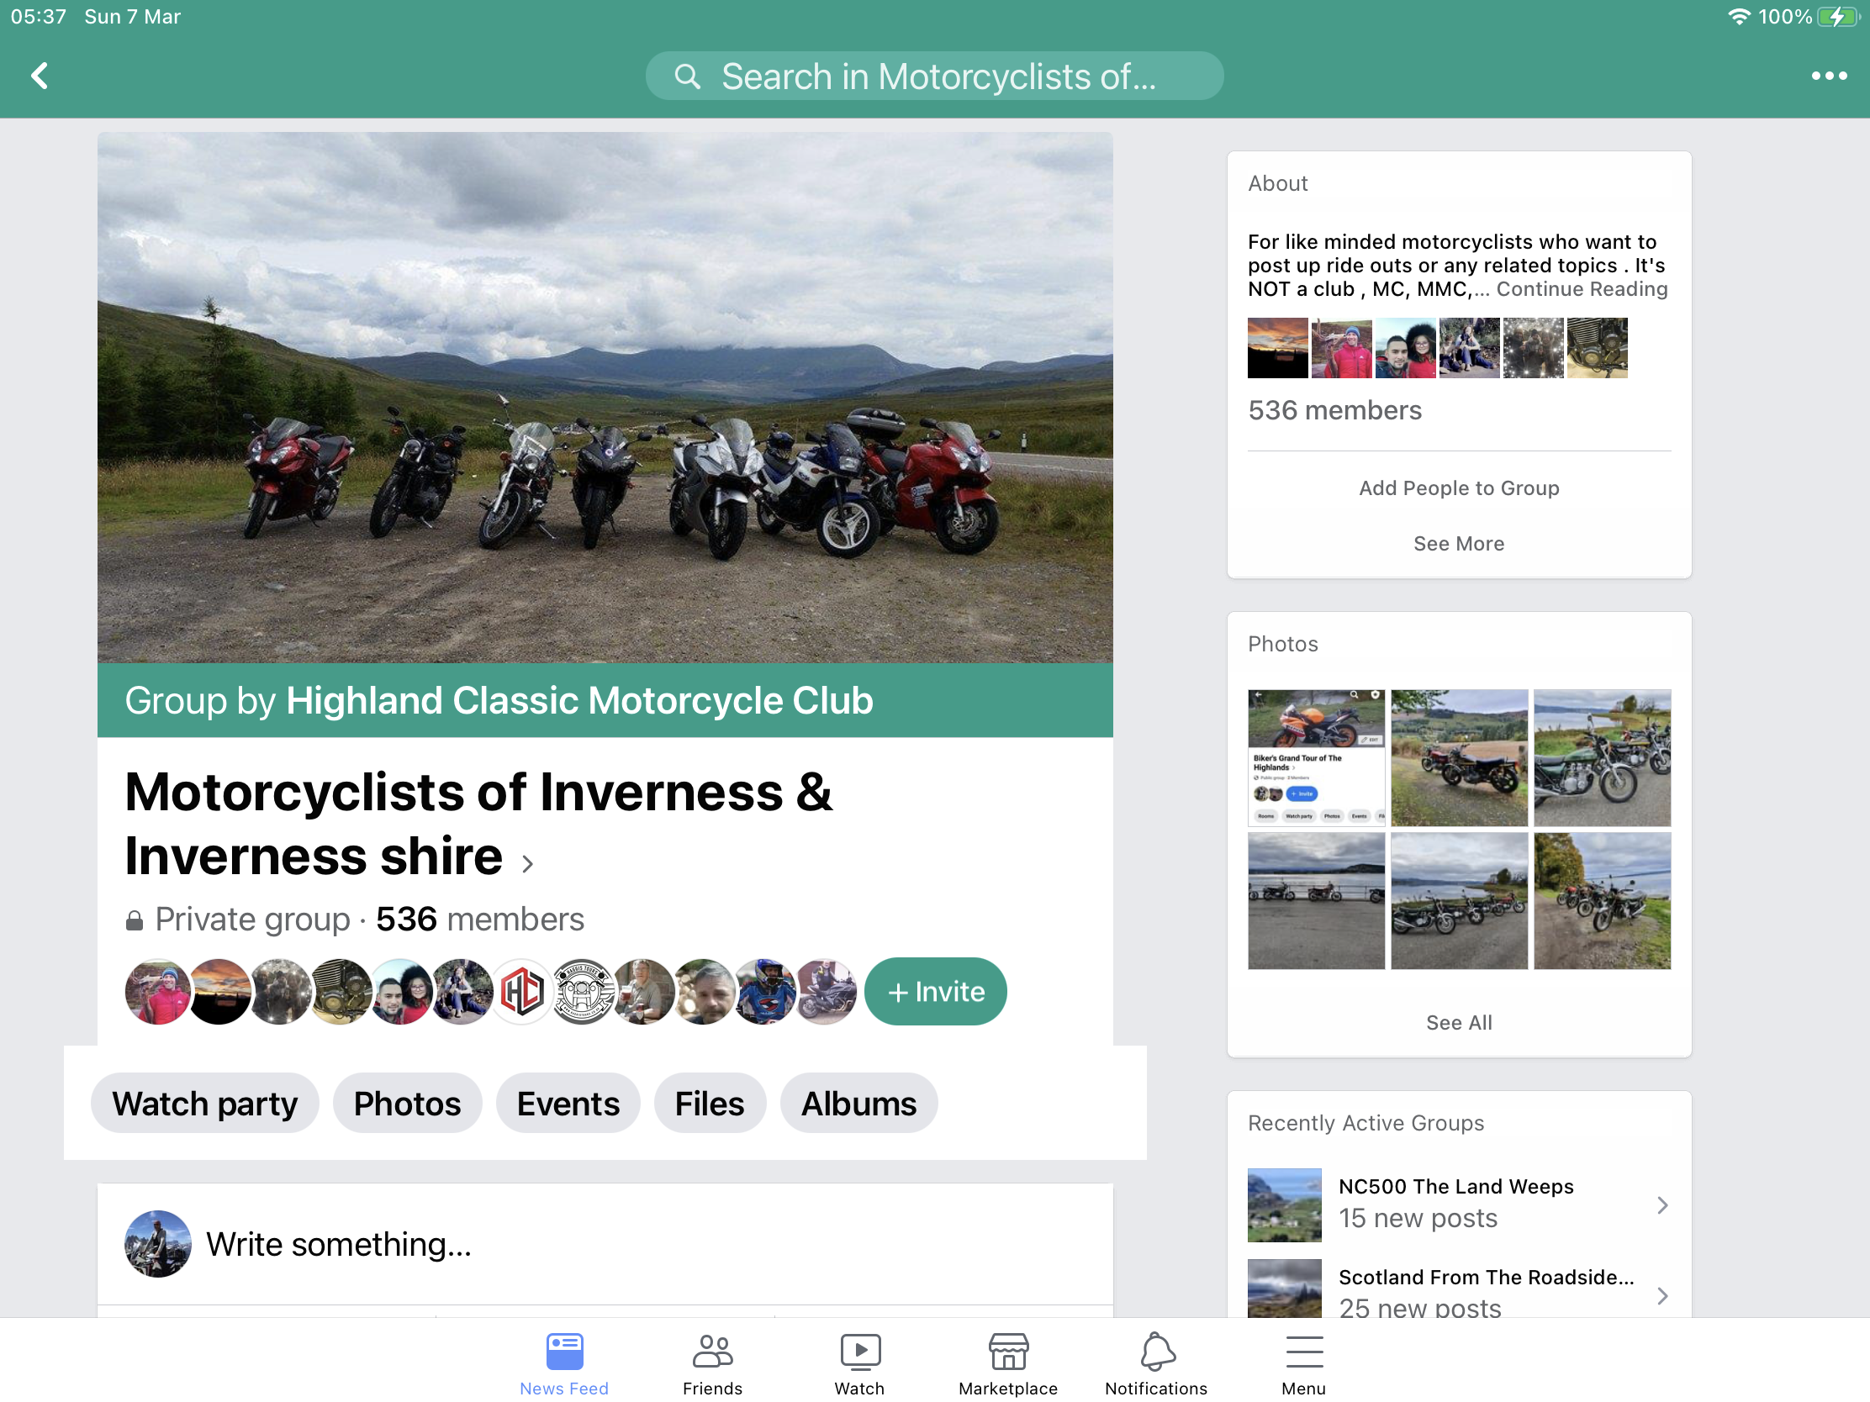Tap Add People to Group

point(1458,488)
